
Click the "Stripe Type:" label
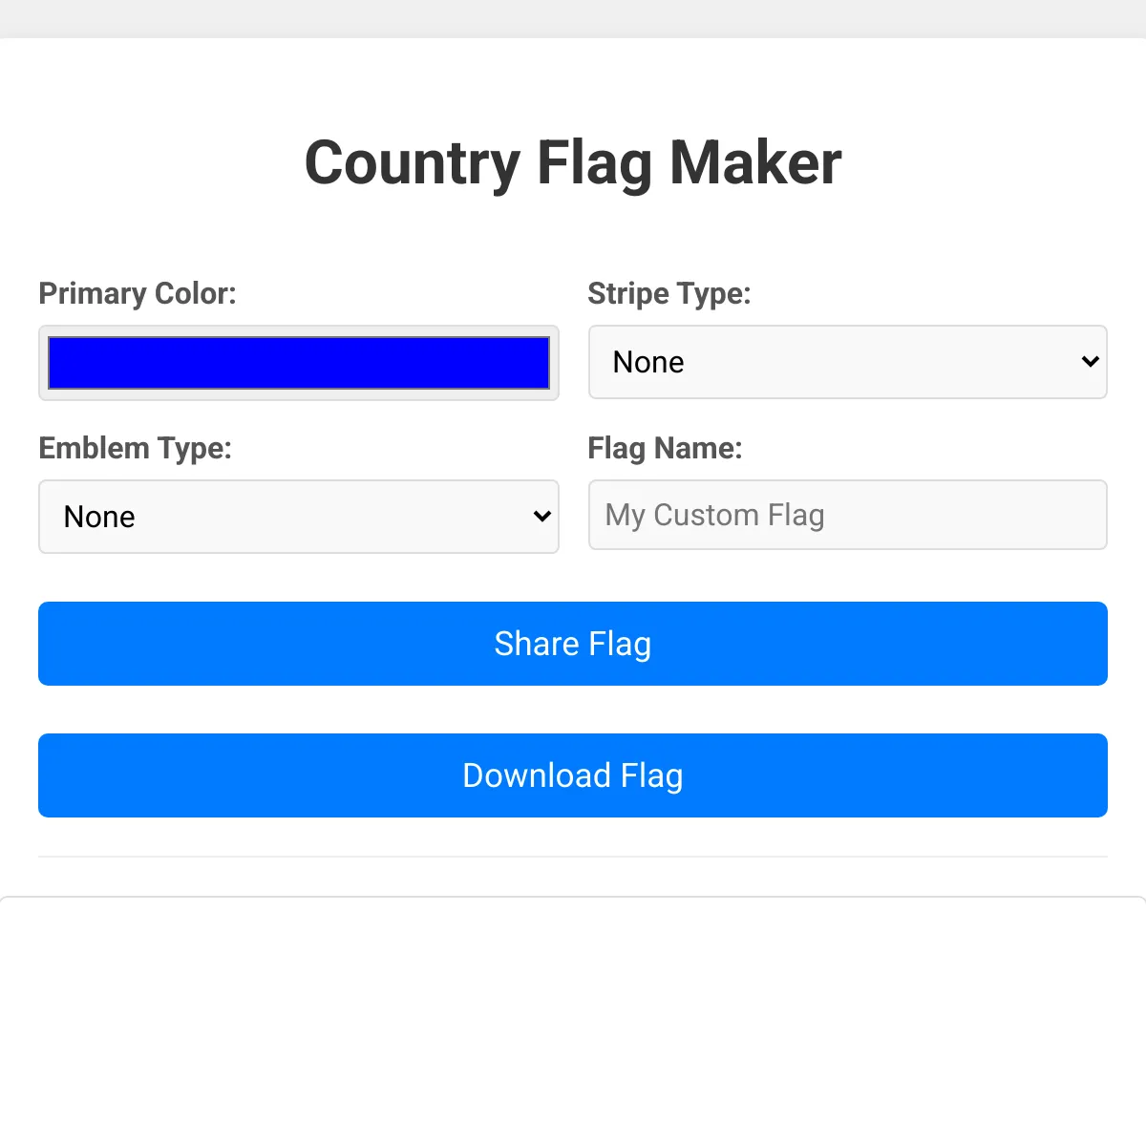tap(669, 293)
